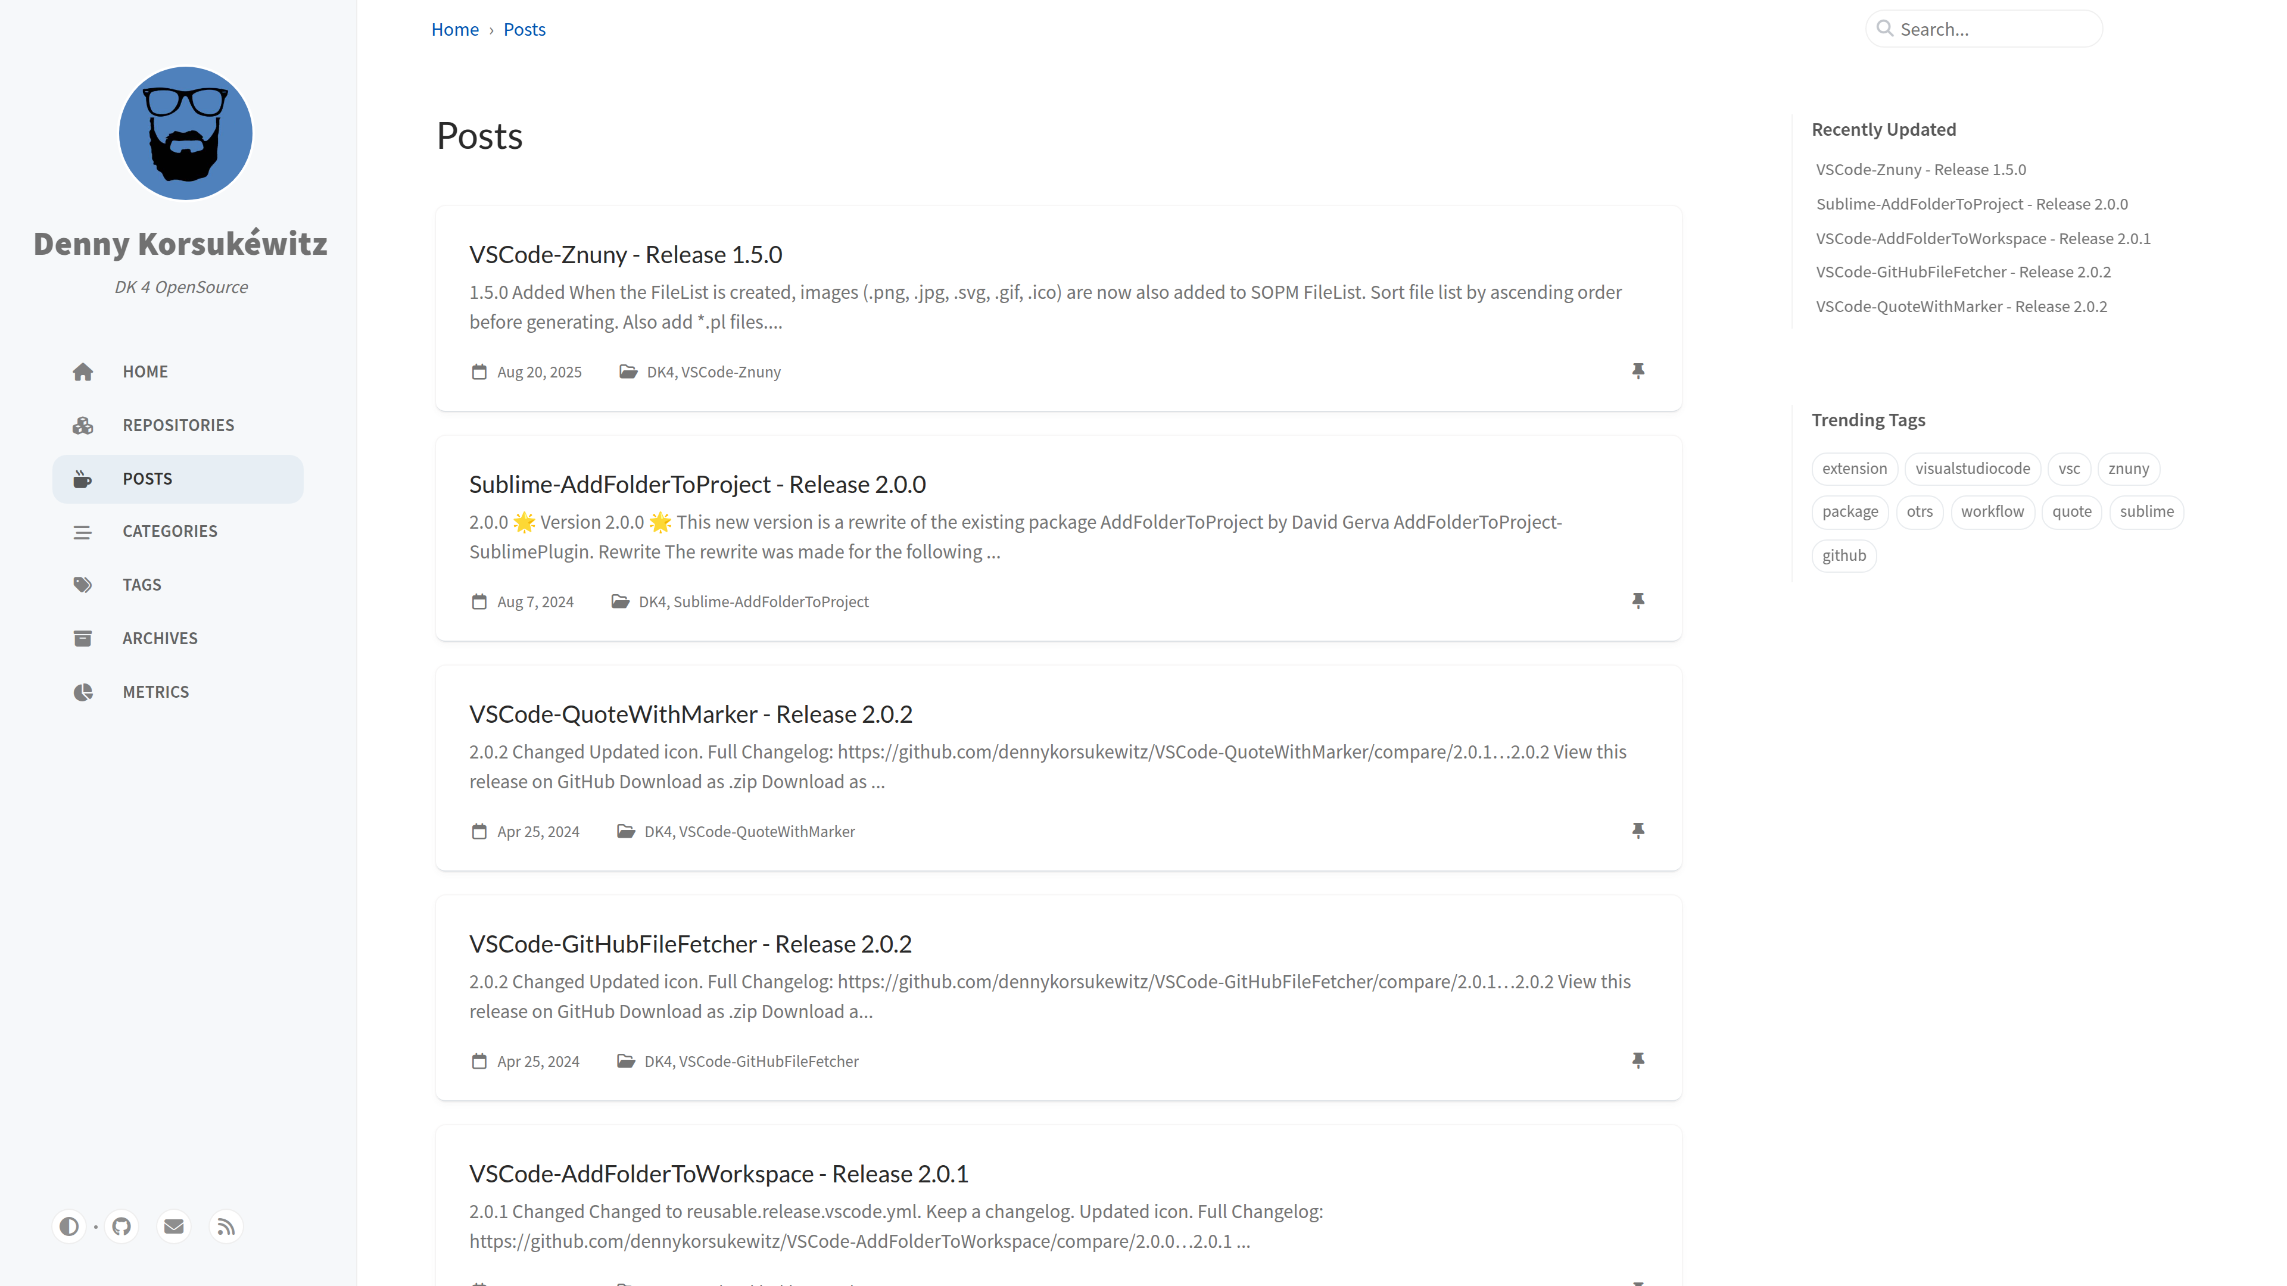Click the Posts breadcrumb link
This screenshot has height=1286, width=2287.
coord(525,29)
